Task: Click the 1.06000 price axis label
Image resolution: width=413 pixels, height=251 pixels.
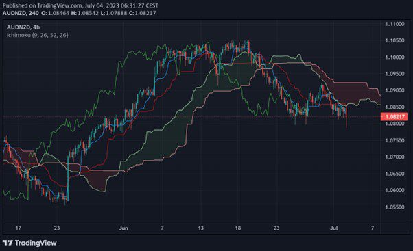Action: pos(394,190)
